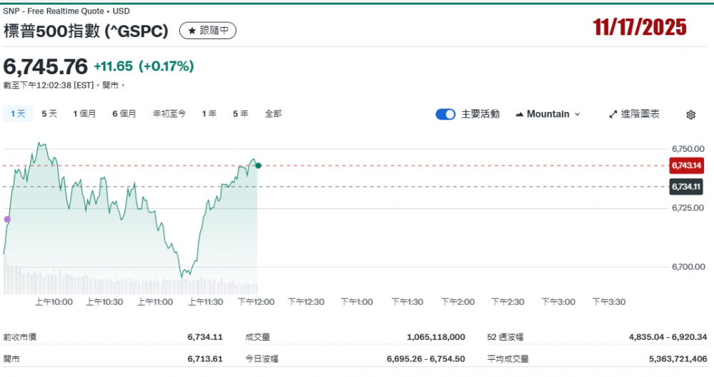Click the green current price dot on chart
Screen dimensions: 714x377
point(258,165)
